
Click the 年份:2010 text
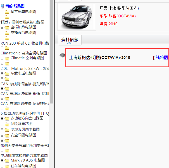coord(109,24)
